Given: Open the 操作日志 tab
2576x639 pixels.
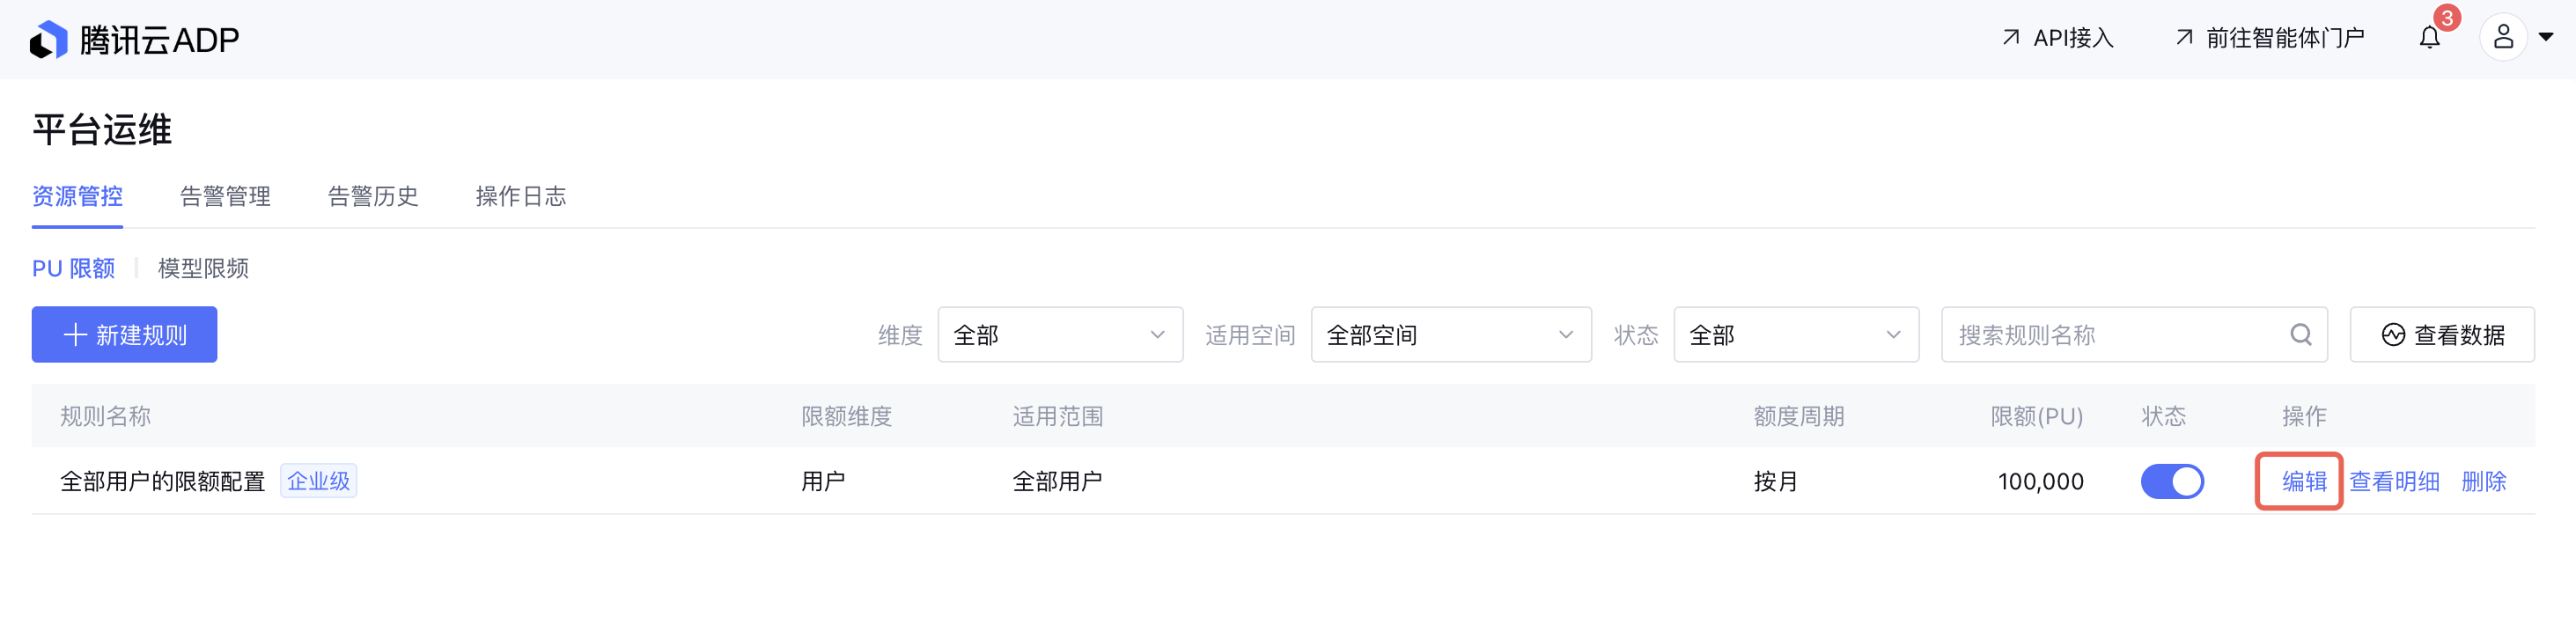Looking at the screenshot, I should (521, 196).
